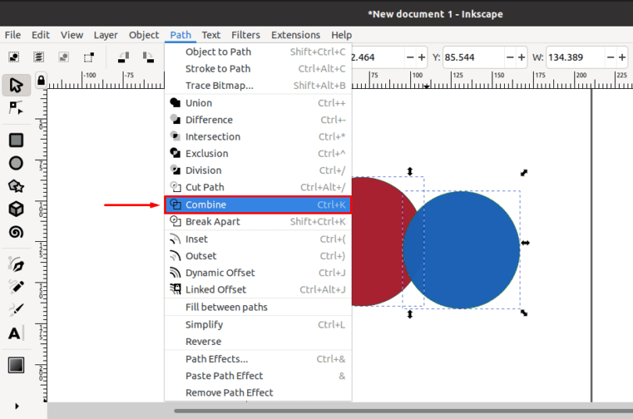This screenshot has width=633, height=419.
Task: Click the Y coordinate field
Action: tap(474, 57)
